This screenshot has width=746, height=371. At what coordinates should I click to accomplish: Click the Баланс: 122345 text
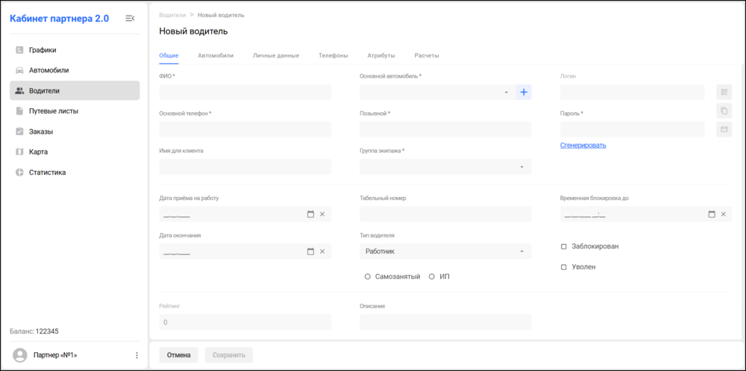pyautogui.click(x=34, y=331)
